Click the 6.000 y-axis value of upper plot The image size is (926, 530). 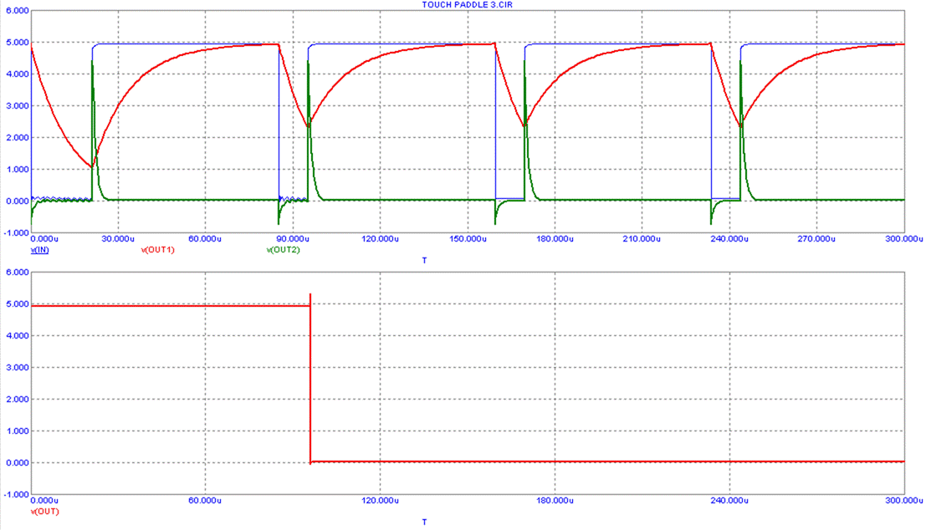click(x=17, y=11)
